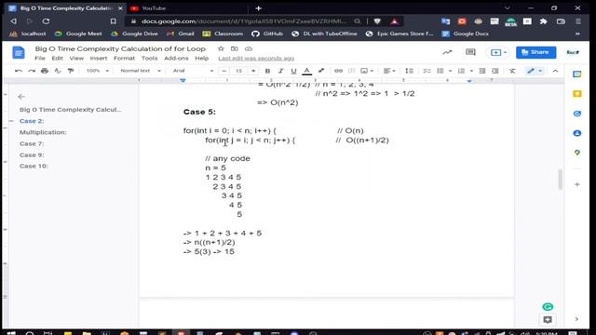Open the Maps side panel icon
The height and width of the screenshot is (335, 596).
click(x=577, y=153)
